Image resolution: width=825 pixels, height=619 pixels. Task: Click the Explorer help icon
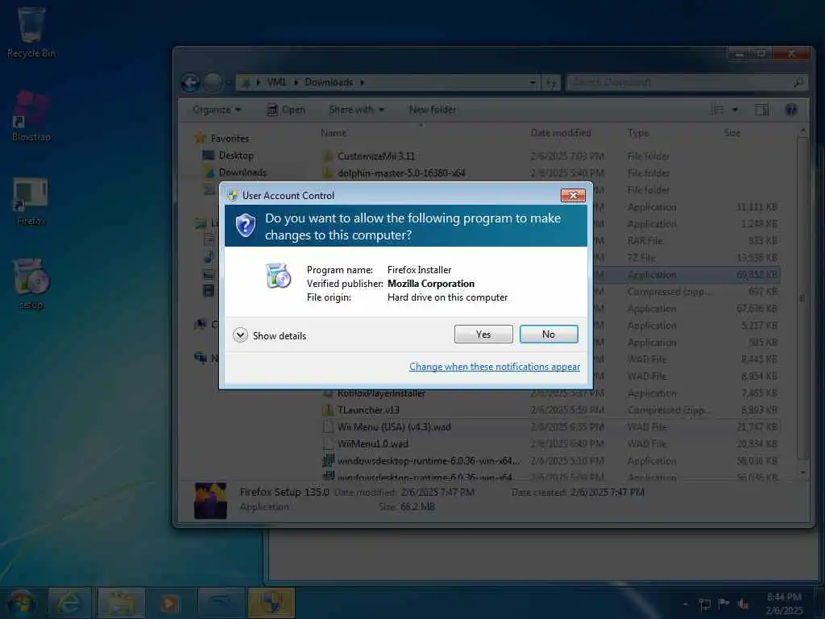791,110
